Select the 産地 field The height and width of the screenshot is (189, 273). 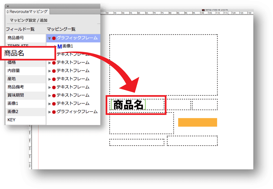(25, 79)
